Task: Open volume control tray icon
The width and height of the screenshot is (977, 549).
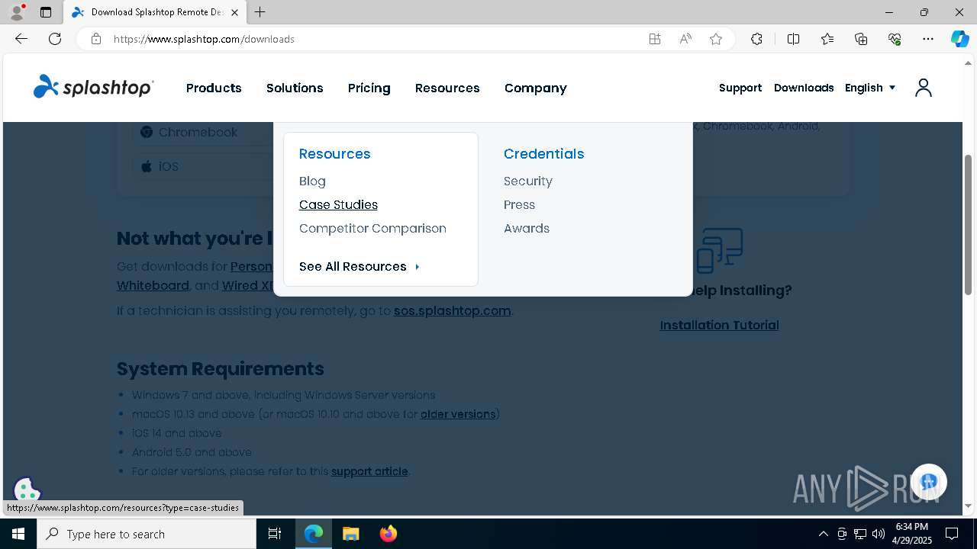Action: coord(879,534)
